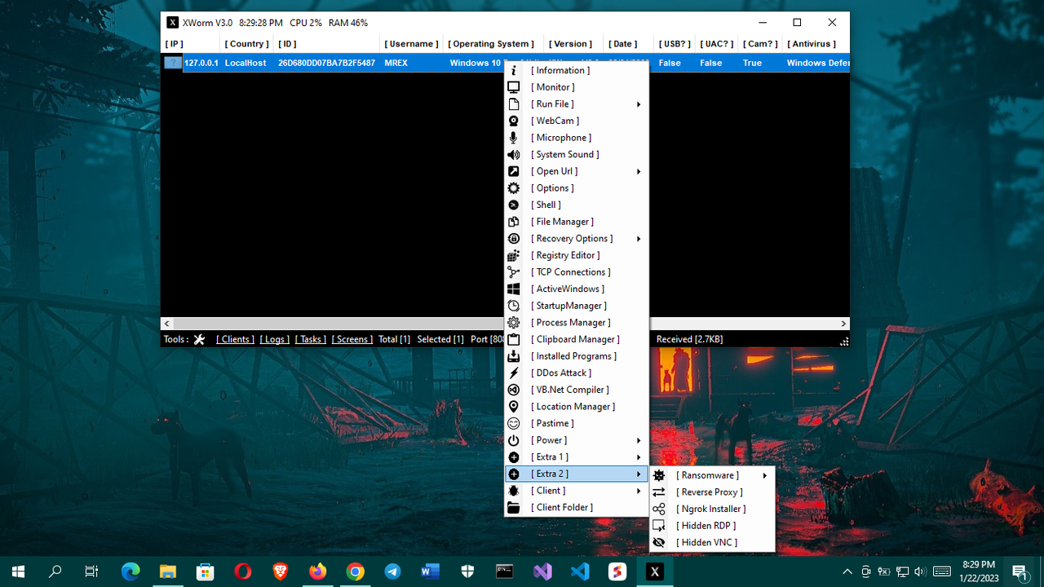Open the Process Manager icon
This screenshot has height=587, width=1044.
(513, 322)
